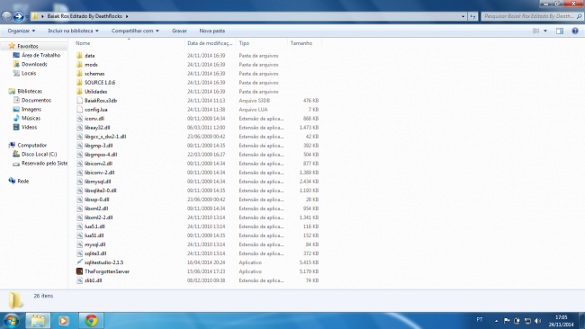Select the data folder icon
The height and width of the screenshot is (329, 585).
[79, 56]
